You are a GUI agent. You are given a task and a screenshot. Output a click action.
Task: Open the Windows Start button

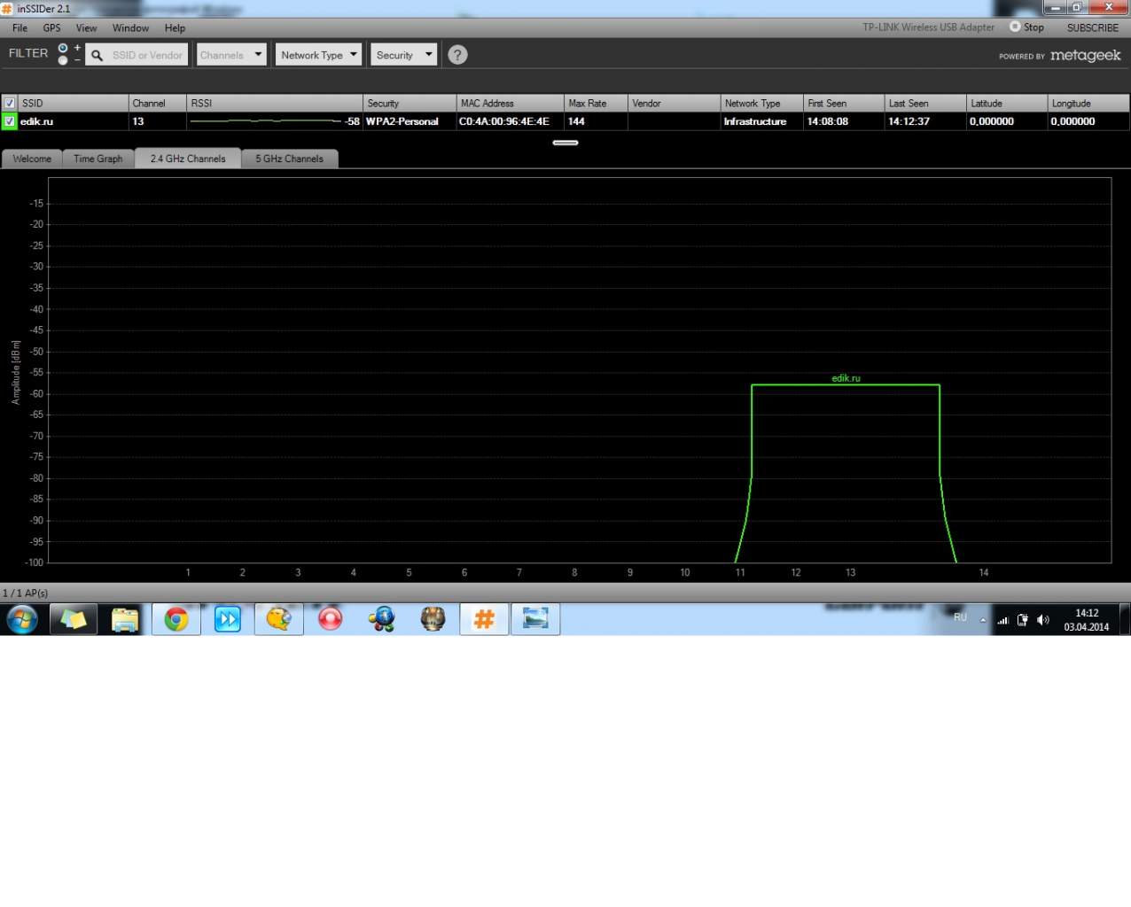[x=22, y=619]
